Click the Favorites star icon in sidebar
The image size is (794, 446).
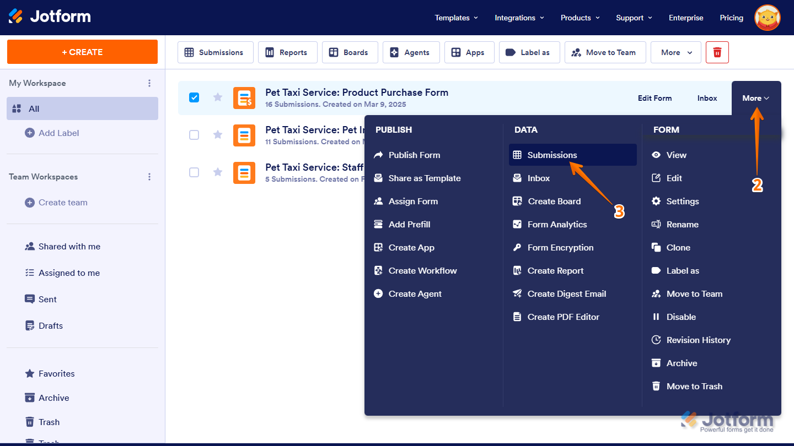point(30,373)
